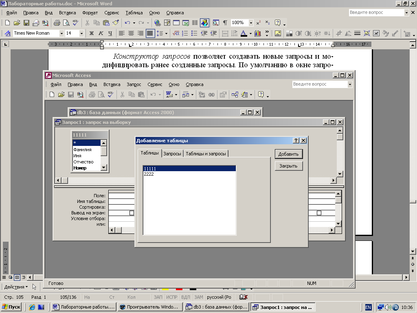
Task: Click the Добавить button
Action: click(x=289, y=154)
